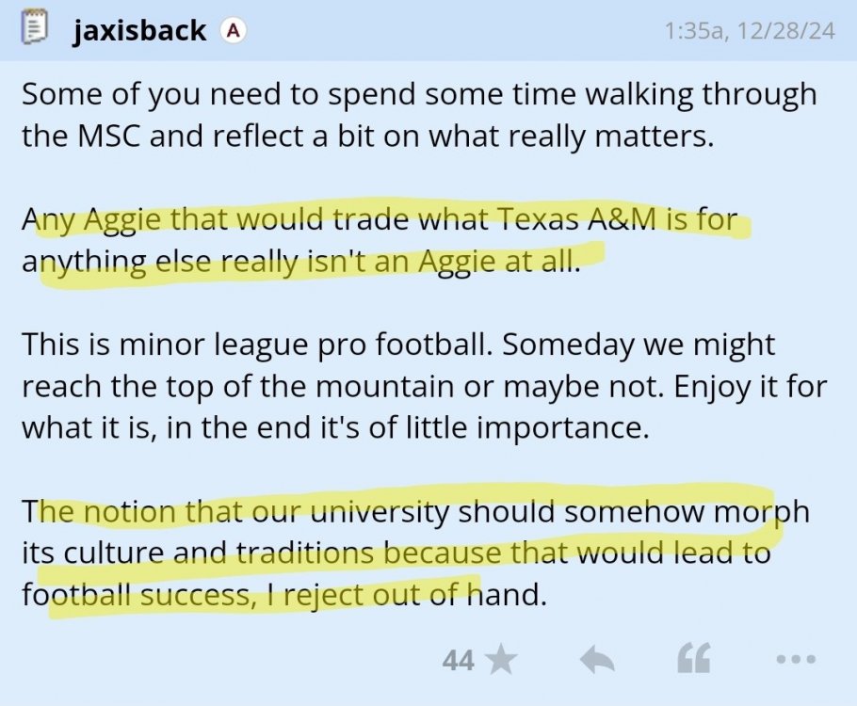Open the 1:35a, 12/28/24 timestamp link
Image resolution: width=857 pixels, height=706 pixels.
(749, 31)
